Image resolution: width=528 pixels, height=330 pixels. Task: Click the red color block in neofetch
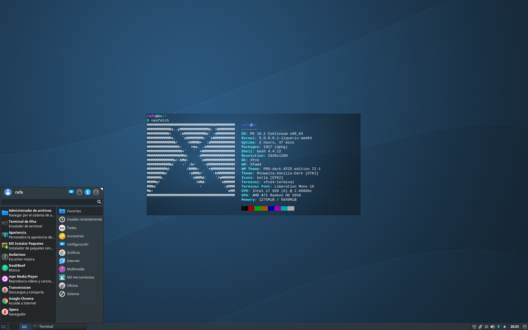(x=251, y=208)
